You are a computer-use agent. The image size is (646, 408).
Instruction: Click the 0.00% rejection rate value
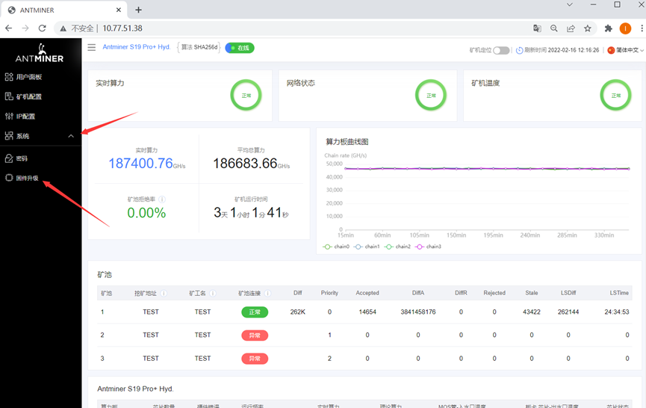(x=146, y=213)
